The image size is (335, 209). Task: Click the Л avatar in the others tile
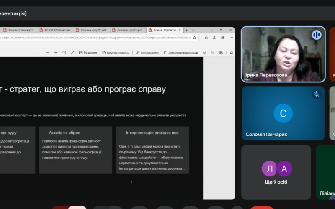pyautogui.click(x=269, y=168)
